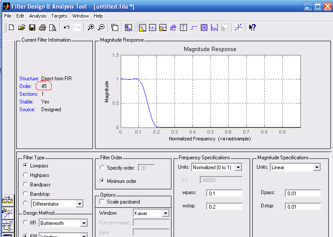Click the Zoom In magnifier icon
This screenshot has height=237, width=333.
tap(91, 27)
